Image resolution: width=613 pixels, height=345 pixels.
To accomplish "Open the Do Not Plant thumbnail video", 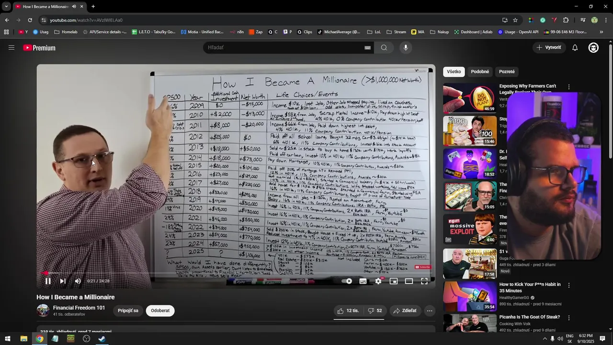I will pos(470,98).
